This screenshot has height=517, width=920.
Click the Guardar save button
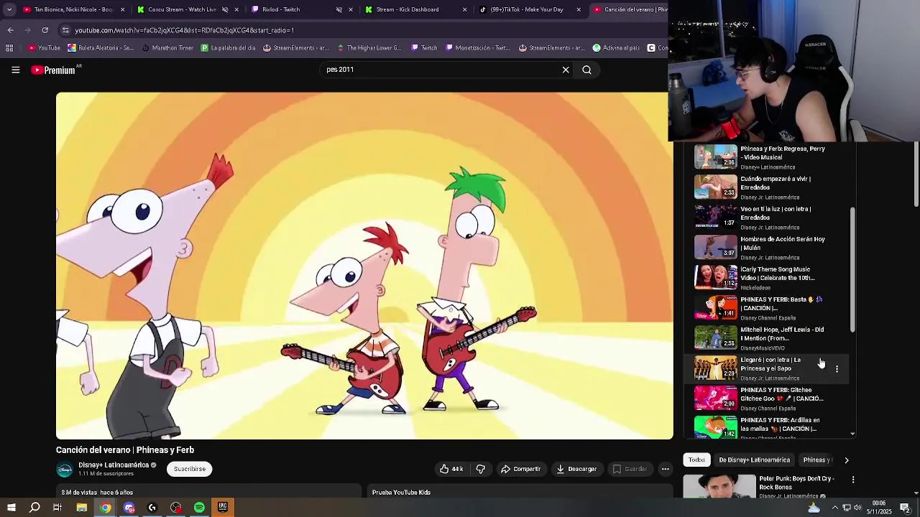pyautogui.click(x=630, y=469)
